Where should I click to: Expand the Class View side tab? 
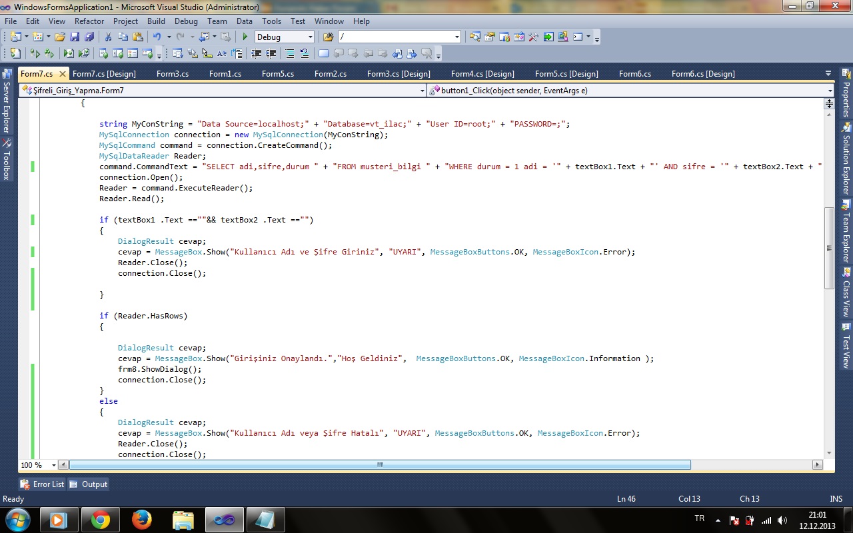846,292
